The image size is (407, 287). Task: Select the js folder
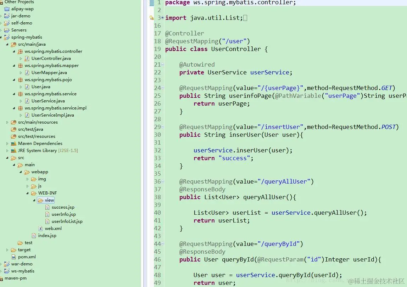click(x=40, y=186)
